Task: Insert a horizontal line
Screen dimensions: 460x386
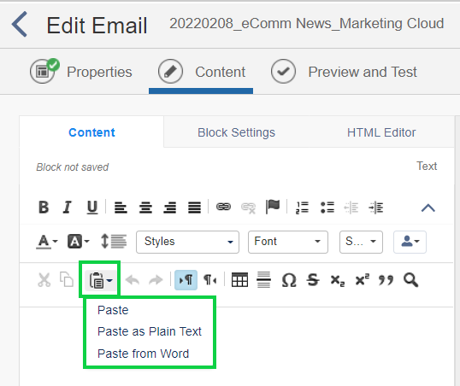Action: click(263, 280)
